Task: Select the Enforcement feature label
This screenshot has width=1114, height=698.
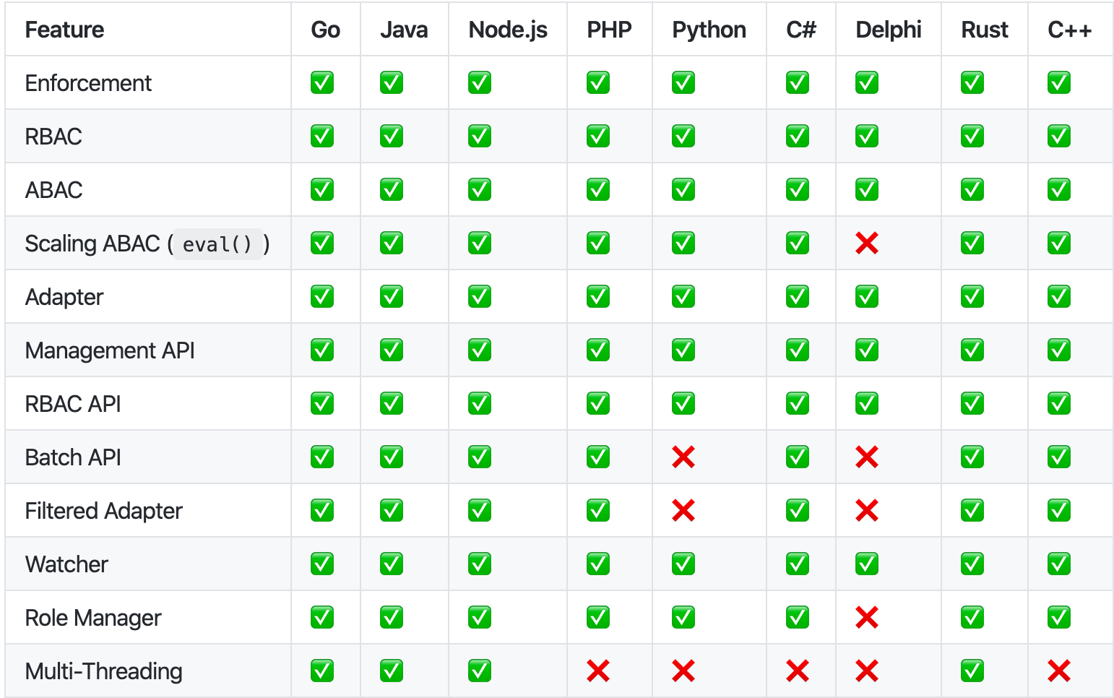Action: coord(88,83)
